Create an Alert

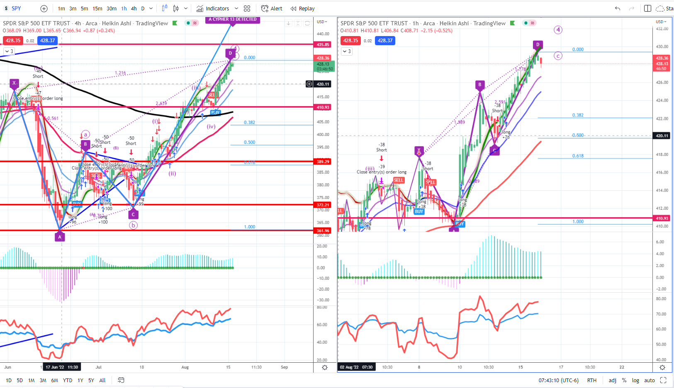click(x=272, y=8)
